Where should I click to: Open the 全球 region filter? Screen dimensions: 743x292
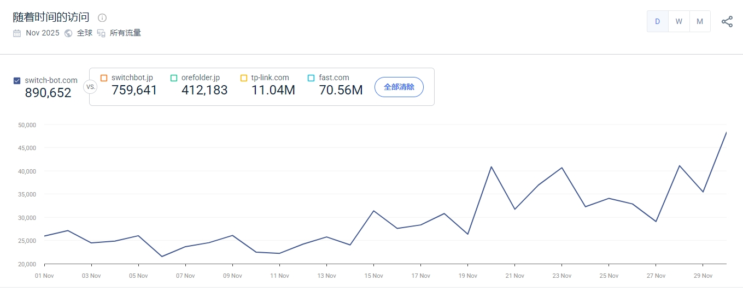85,33
